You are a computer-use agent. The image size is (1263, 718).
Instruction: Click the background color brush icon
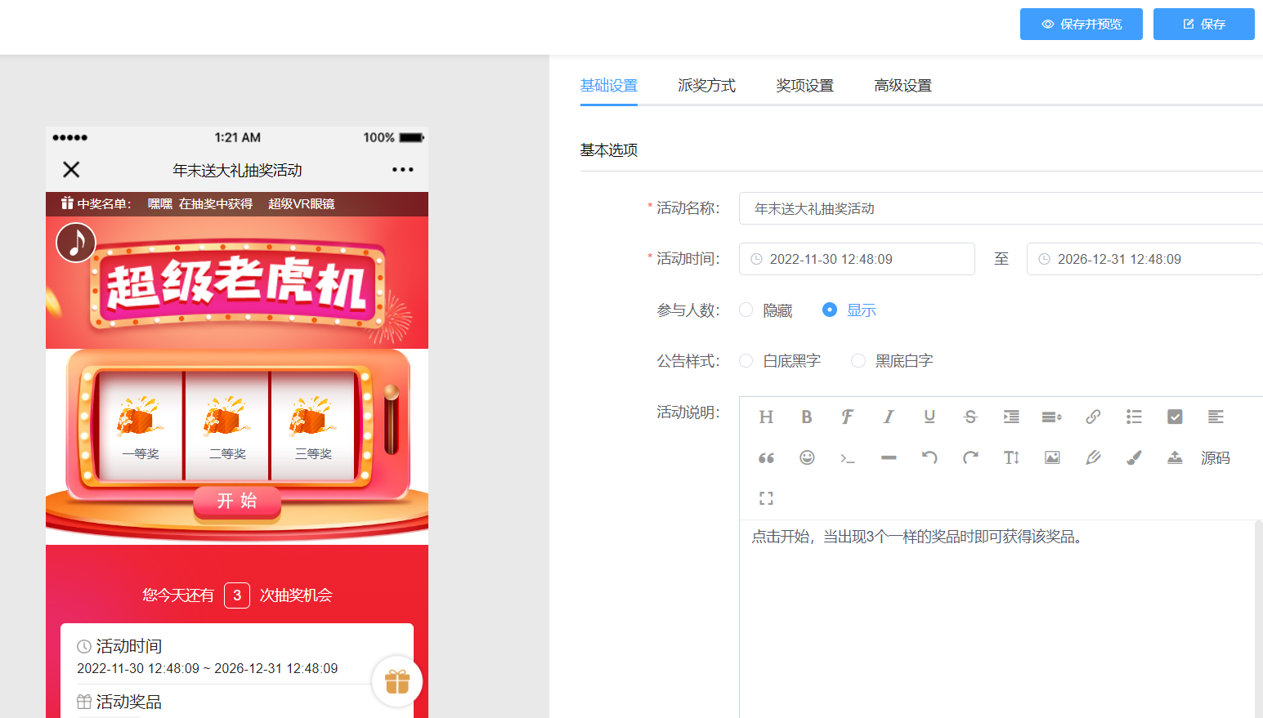click(x=1134, y=457)
